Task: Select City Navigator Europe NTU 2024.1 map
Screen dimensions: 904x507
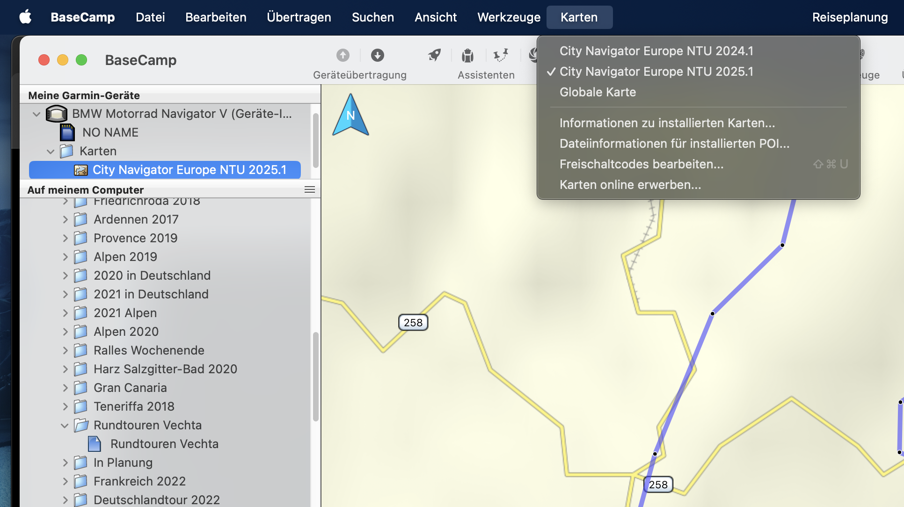Action: [656, 51]
